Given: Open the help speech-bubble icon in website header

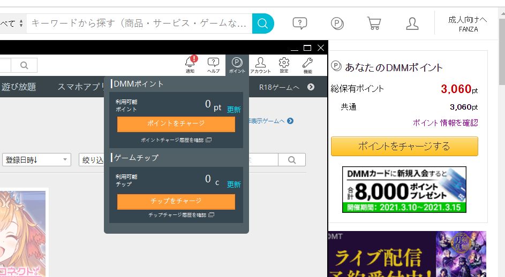Looking at the screenshot, I should pos(299,24).
